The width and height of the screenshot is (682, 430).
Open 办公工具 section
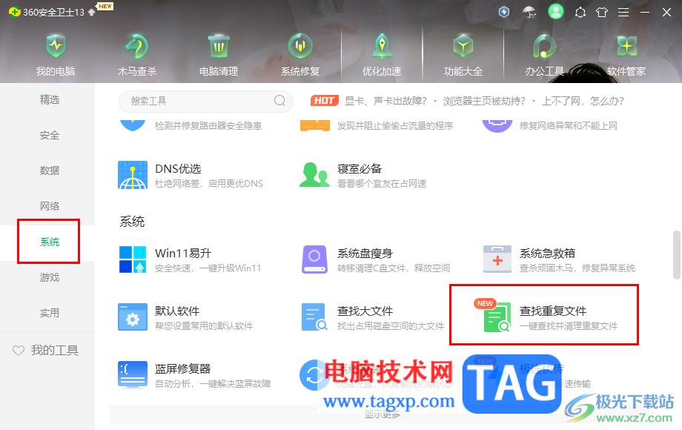pos(545,55)
